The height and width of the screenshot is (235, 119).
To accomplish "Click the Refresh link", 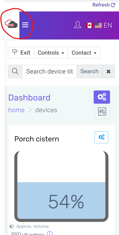I will [104, 5].
